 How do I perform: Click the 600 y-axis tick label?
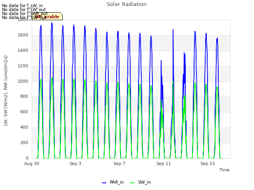tap(24, 112)
